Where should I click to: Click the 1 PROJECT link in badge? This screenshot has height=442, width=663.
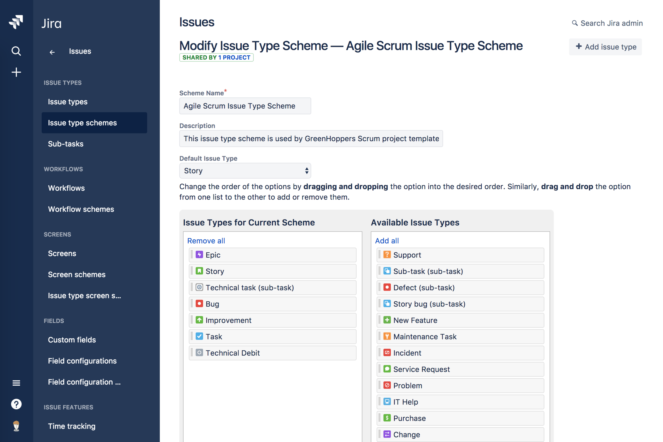234,57
